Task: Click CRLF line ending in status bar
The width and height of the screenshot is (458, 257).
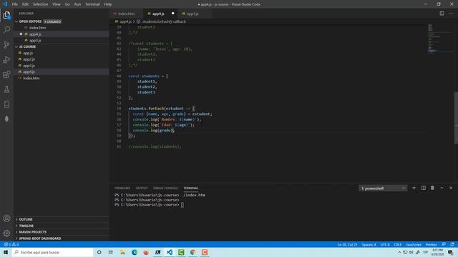Action: tap(398, 244)
